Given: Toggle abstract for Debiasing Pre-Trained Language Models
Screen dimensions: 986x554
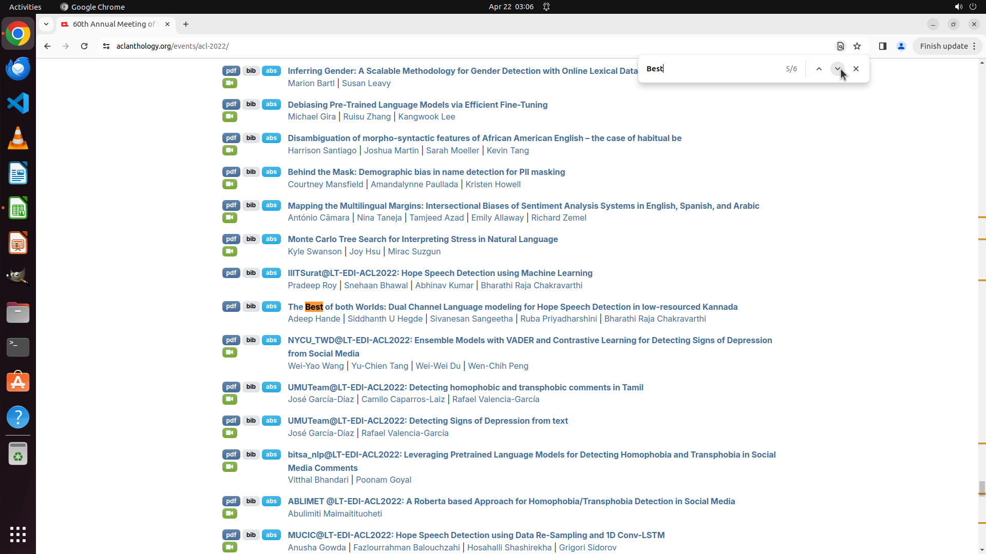Looking at the screenshot, I should [271, 105].
